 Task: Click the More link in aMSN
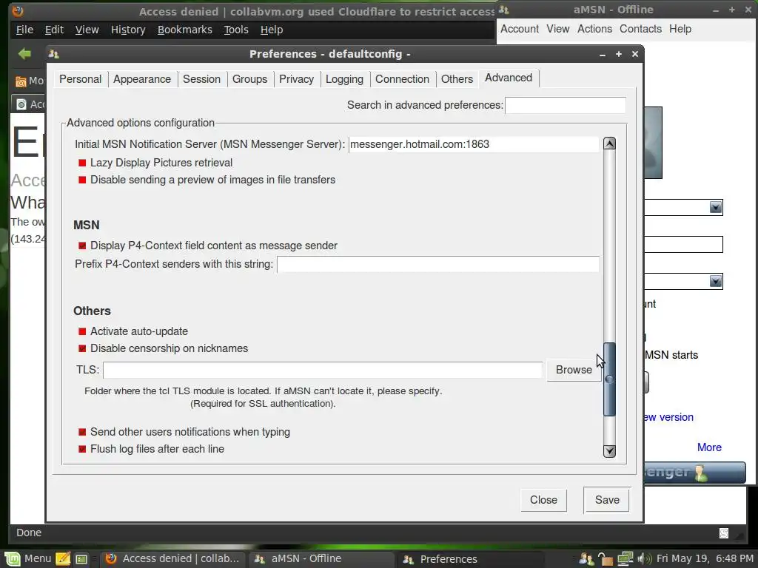click(x=709, y=447)
